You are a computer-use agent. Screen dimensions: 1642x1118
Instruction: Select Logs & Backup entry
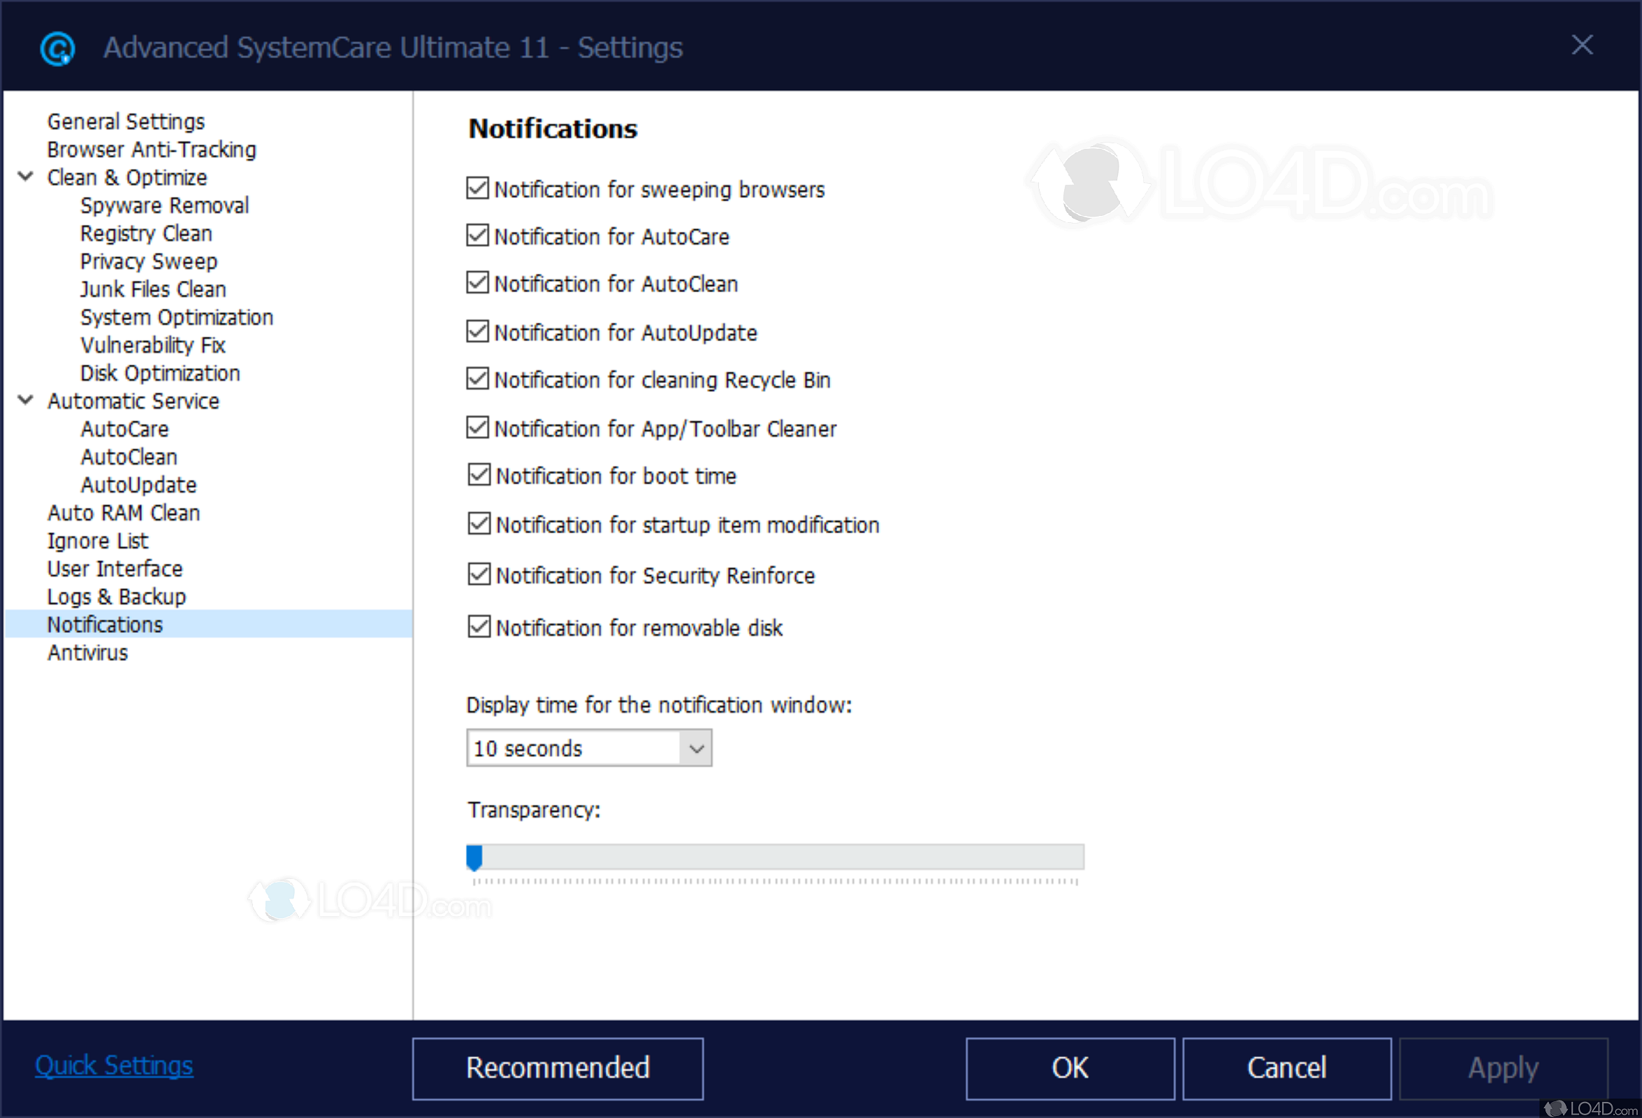(117, 597)
